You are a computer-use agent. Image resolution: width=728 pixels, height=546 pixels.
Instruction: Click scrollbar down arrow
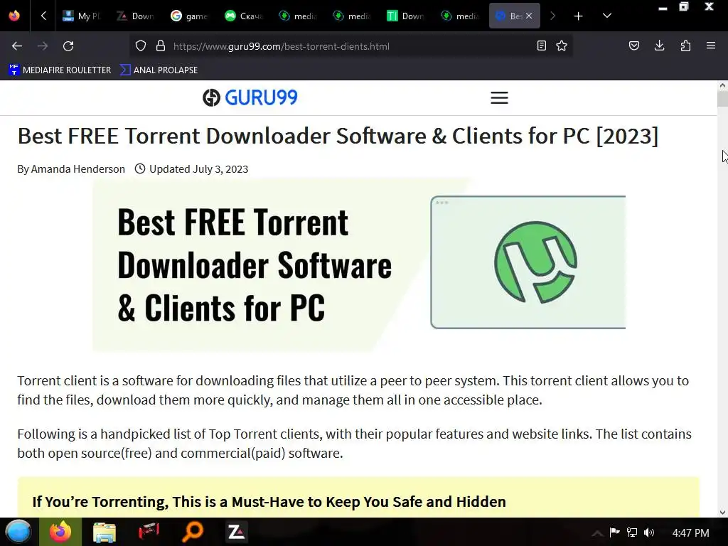722,513
